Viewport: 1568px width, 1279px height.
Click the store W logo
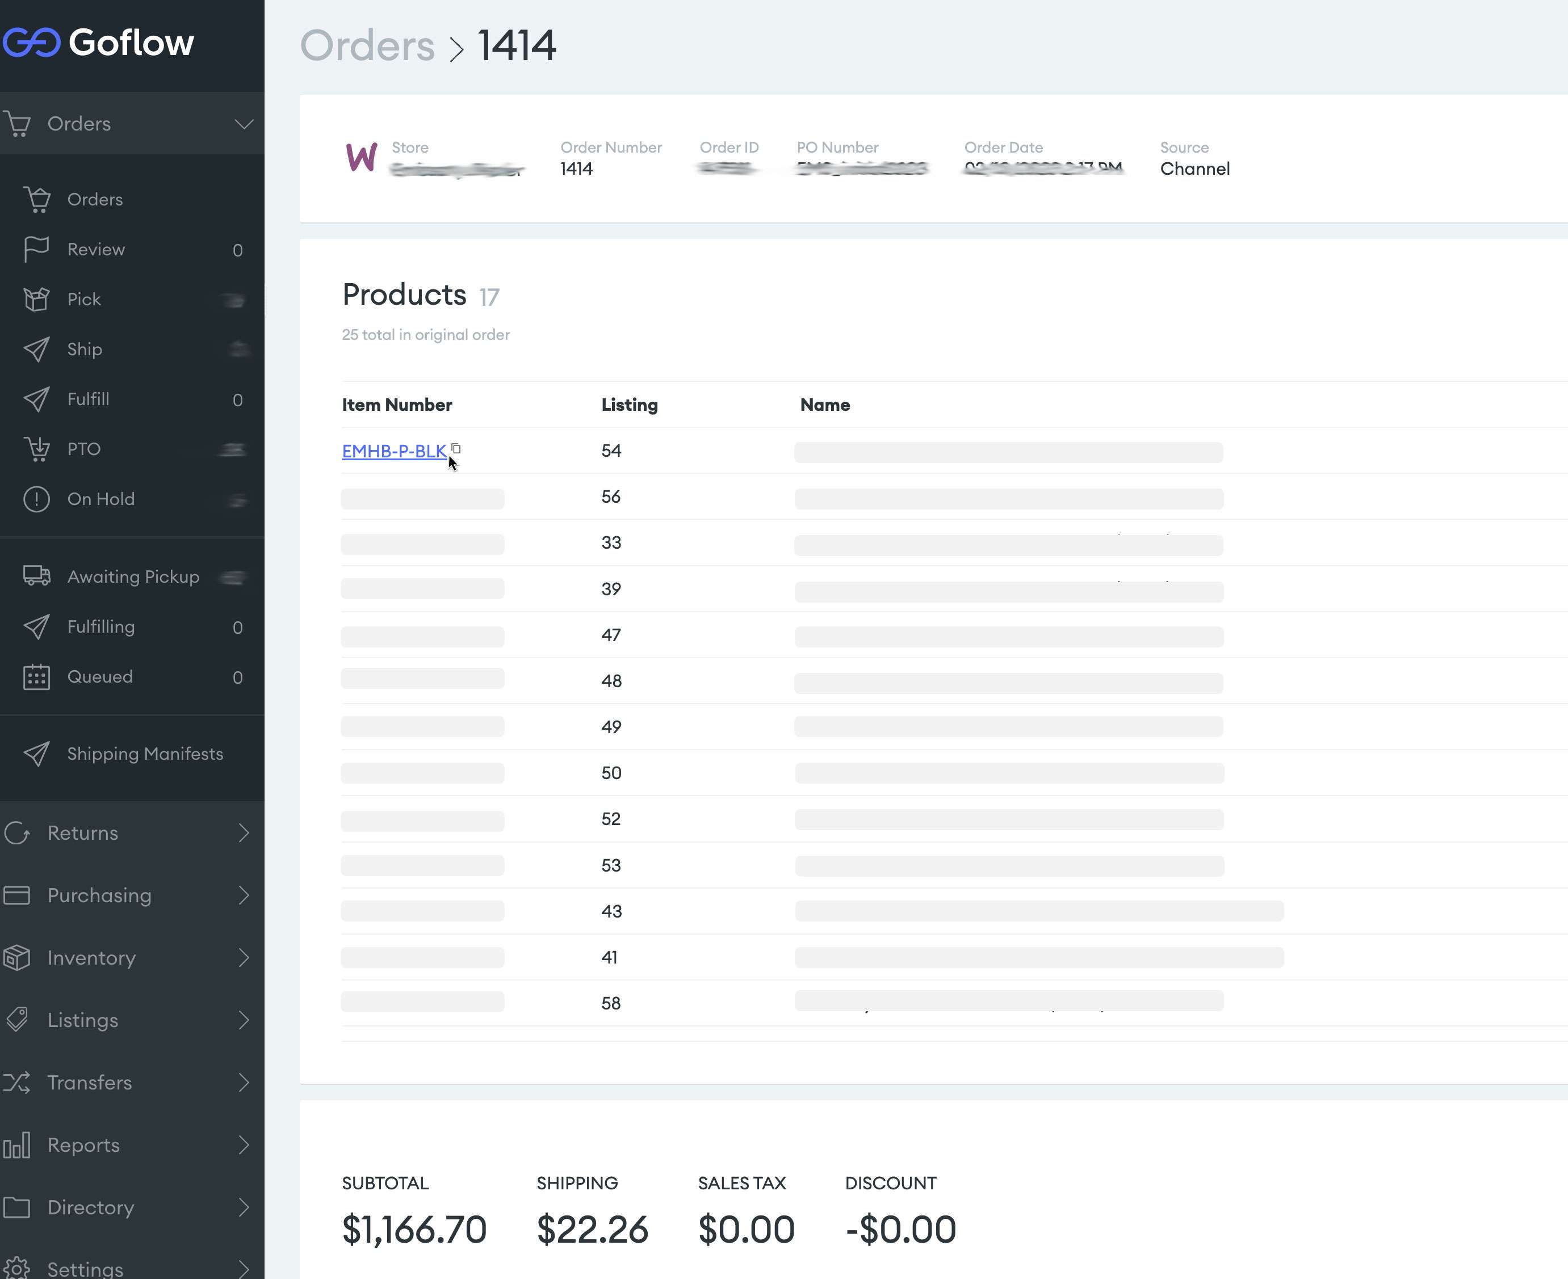(361, 158)
